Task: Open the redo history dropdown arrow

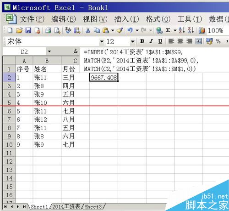Action: click(x=151, y=30)
